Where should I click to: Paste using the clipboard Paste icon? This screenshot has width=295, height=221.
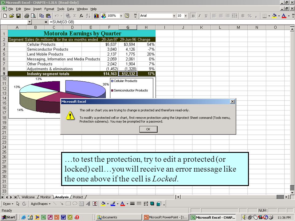[x=48, y=16]
